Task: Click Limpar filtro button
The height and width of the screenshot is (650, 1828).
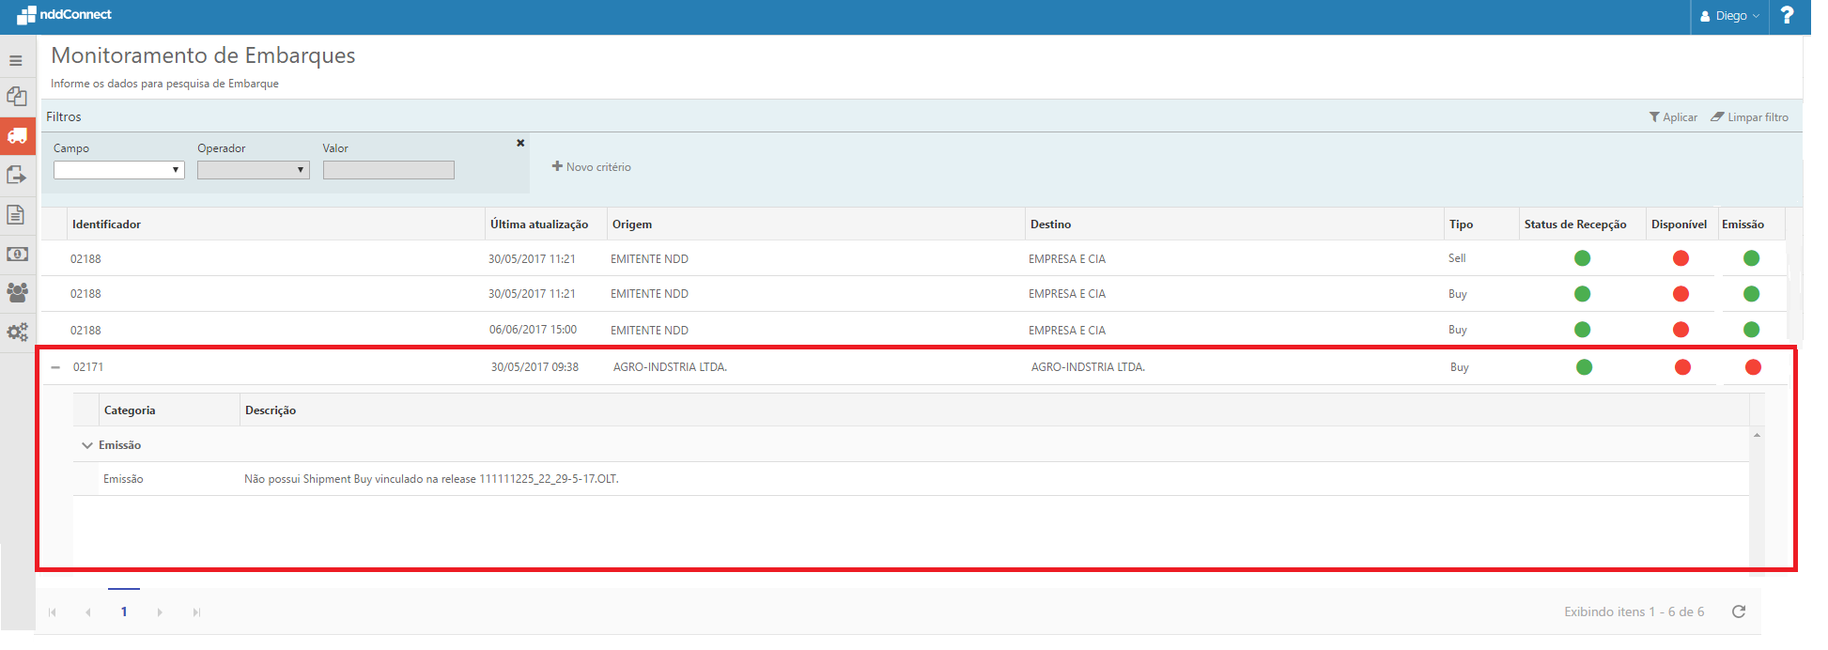Action: point(1749,117)
